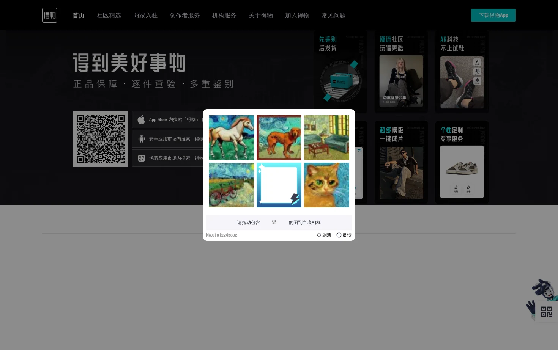Click the info icon beside 反馈
Screen dimensions: 558x350
(339, 235)
